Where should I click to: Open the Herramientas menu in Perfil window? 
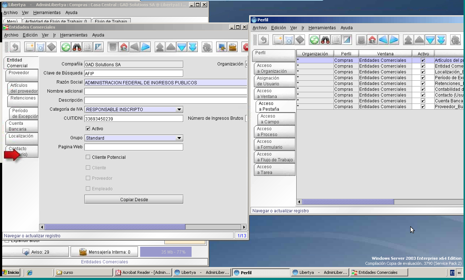[x=322, y=28]
